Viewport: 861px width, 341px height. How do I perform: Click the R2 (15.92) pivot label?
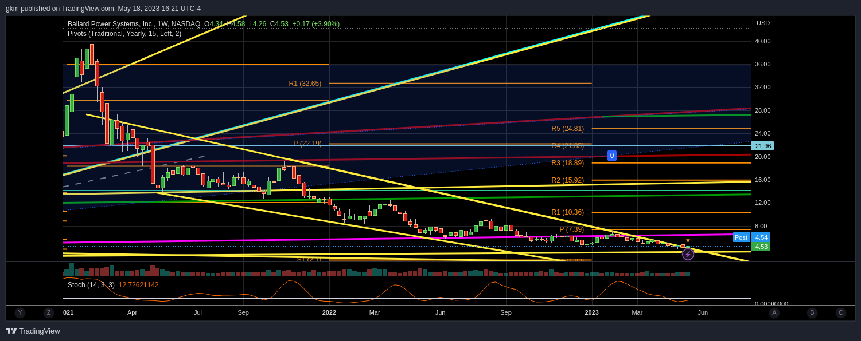click(x=568, y=180)
